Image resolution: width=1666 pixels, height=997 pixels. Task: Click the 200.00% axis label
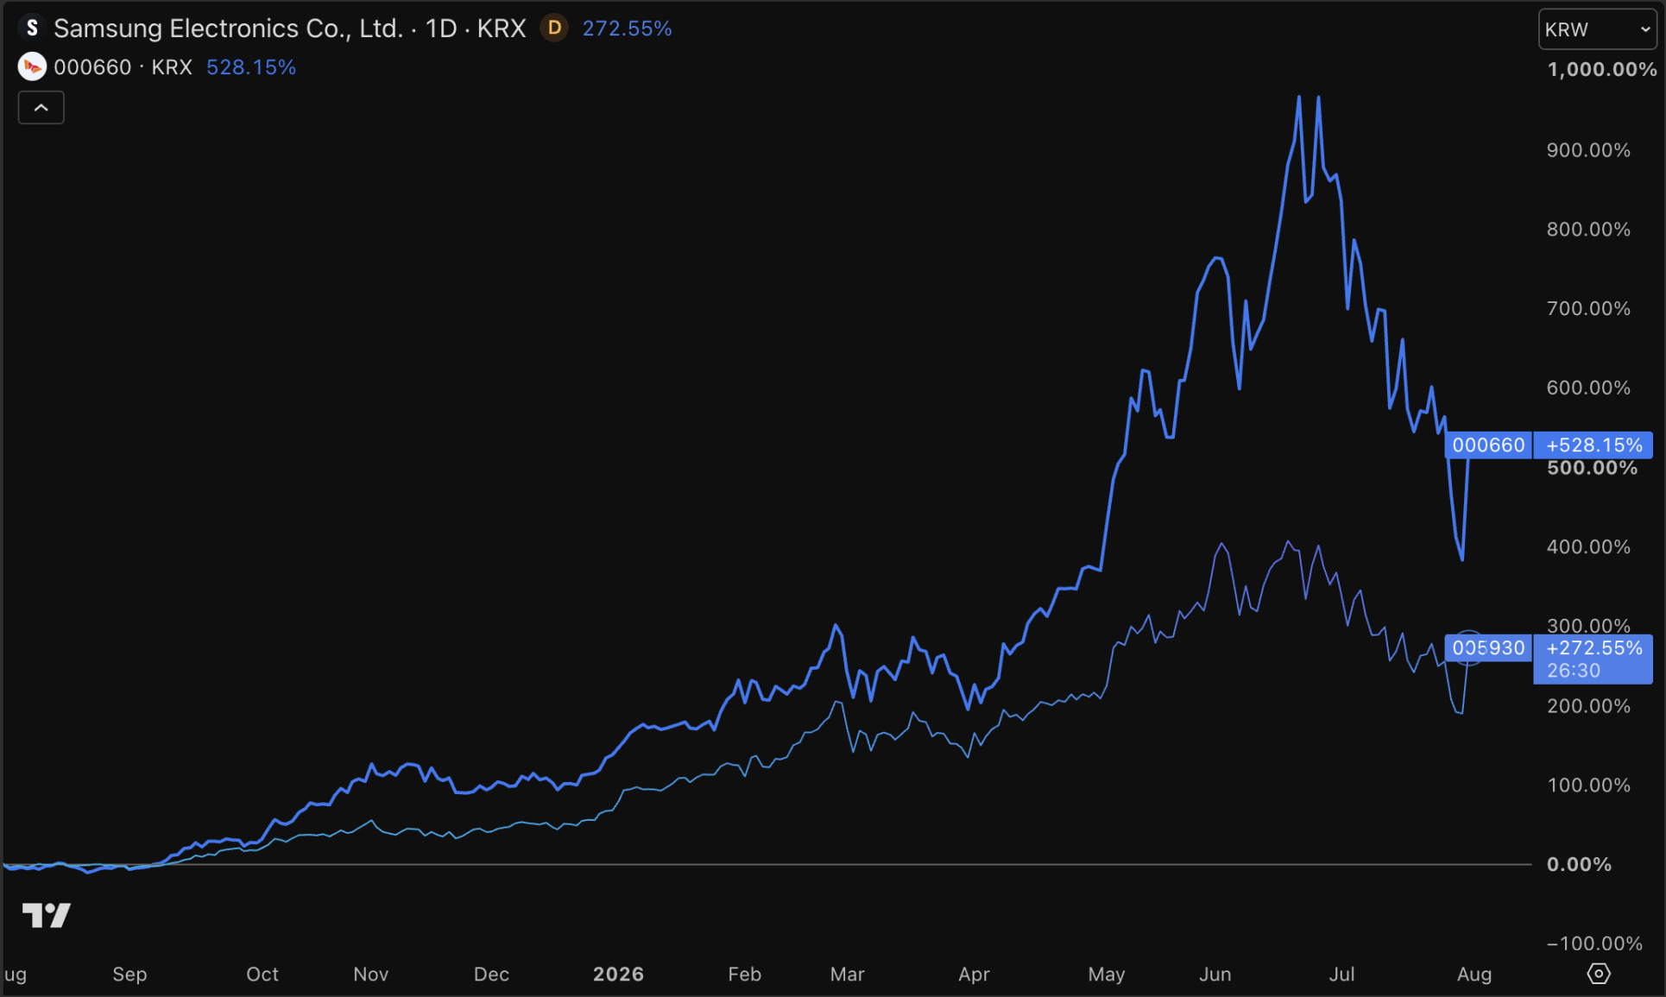[x=1588, y=706]
